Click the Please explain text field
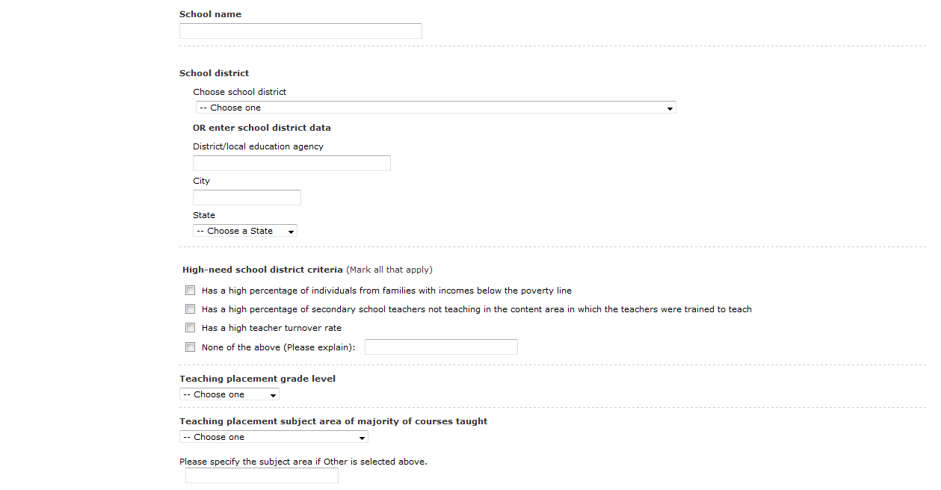Viewport: 941px width, 490px height. tap(441, 347)
